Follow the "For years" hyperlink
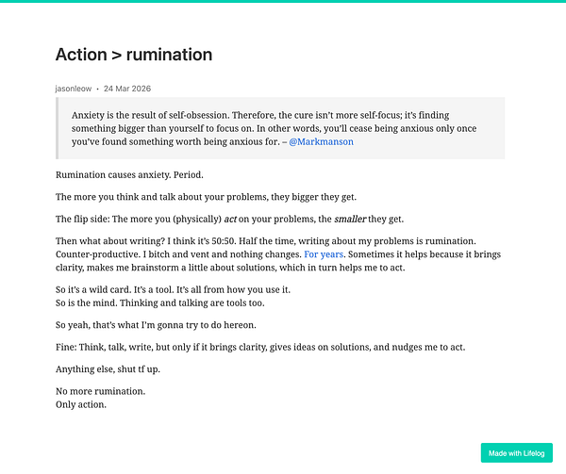 pos(324,254)
